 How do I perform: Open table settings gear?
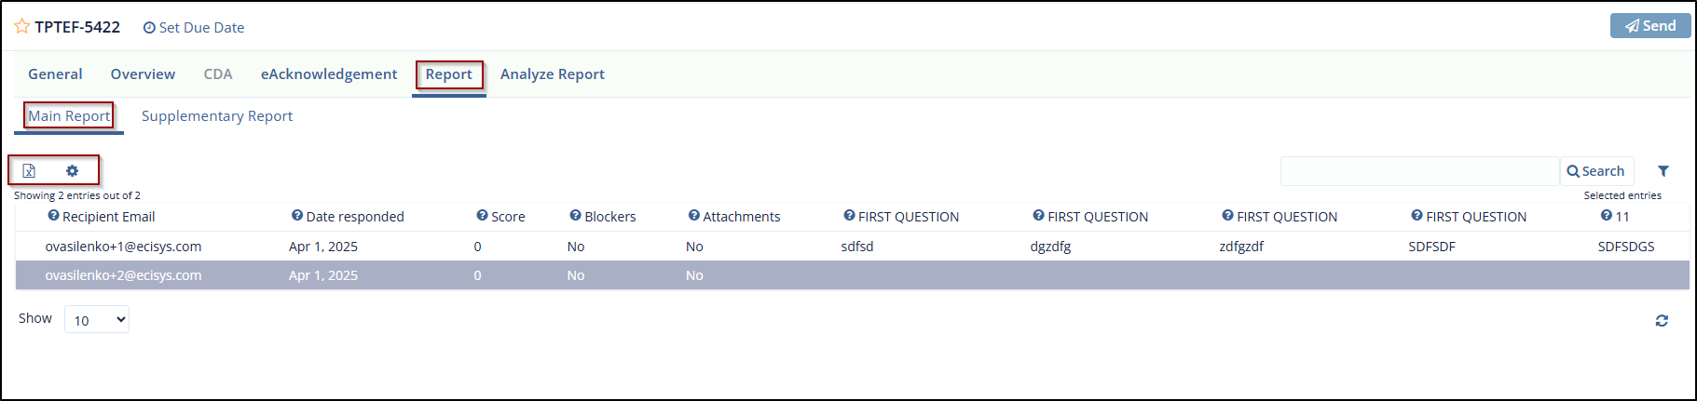point(72,171)
